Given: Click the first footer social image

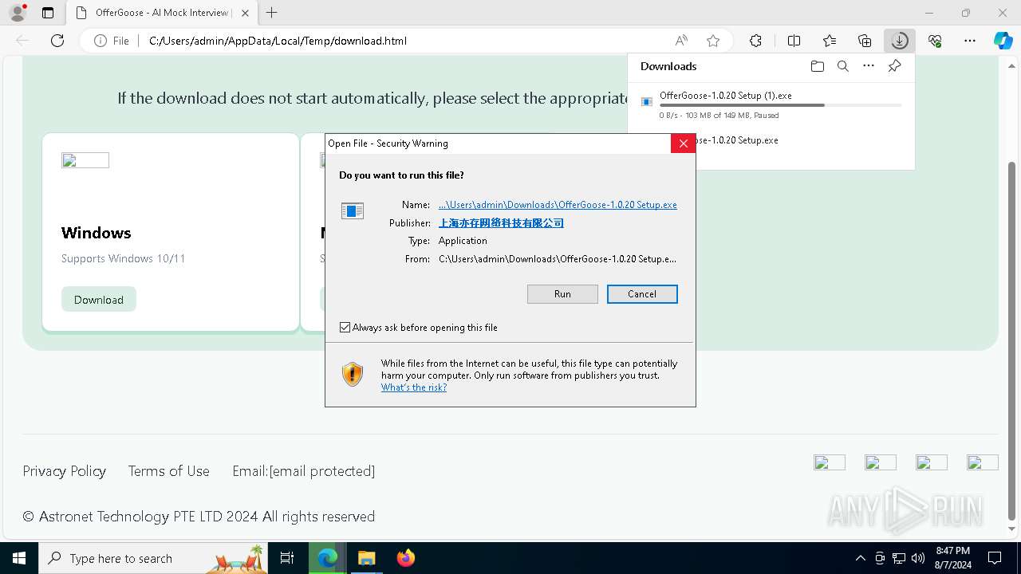Looking at the screenshot, I should pyautogui.click(x=830, y=462).
